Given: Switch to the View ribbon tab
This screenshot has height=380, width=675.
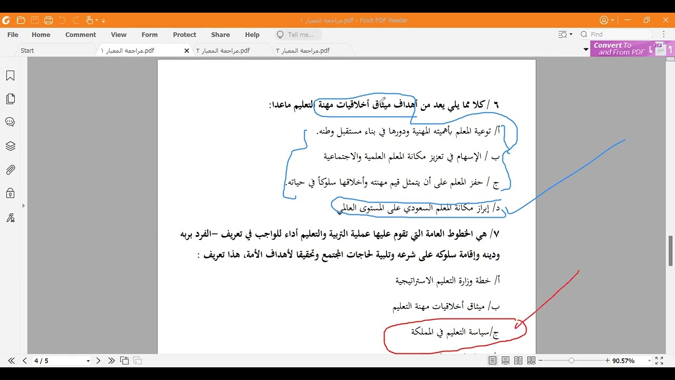Looking at the screenshot, I should coord(119,35).
